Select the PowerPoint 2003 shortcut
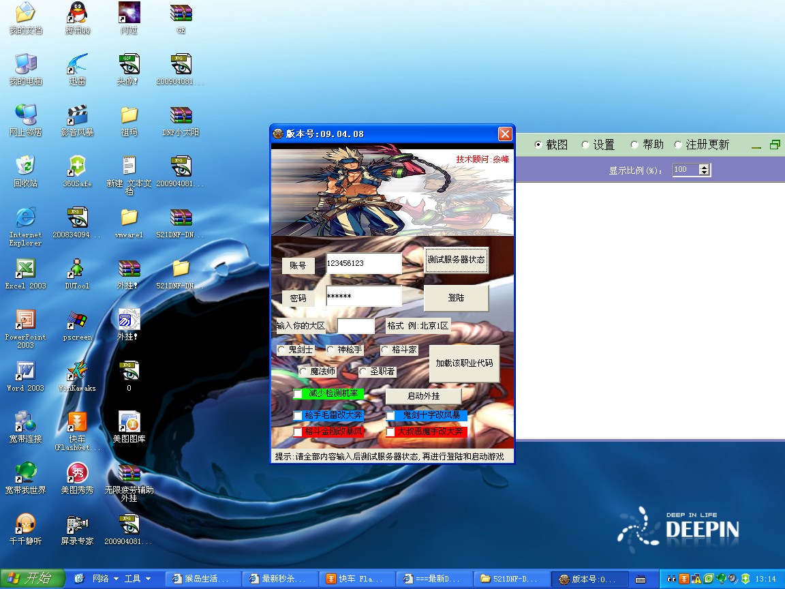The width and height of the screenshot is (785, 589). click(x=25, y=329)
